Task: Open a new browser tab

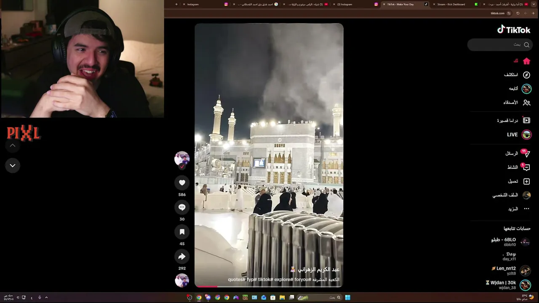Action: 176,4
